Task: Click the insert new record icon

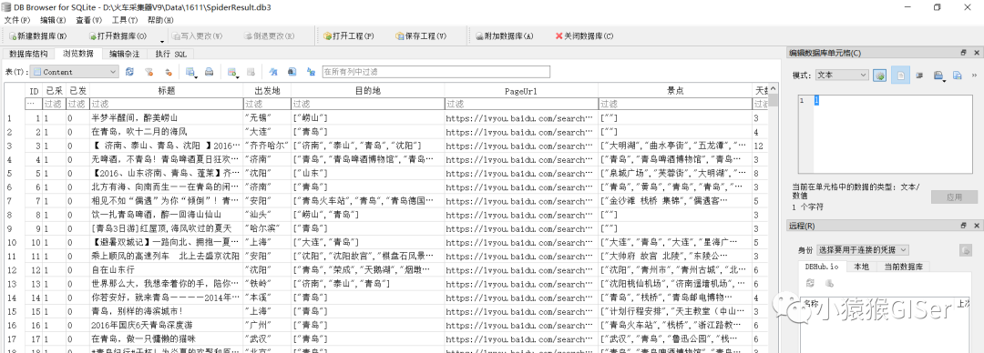Action: coord(233,72)
